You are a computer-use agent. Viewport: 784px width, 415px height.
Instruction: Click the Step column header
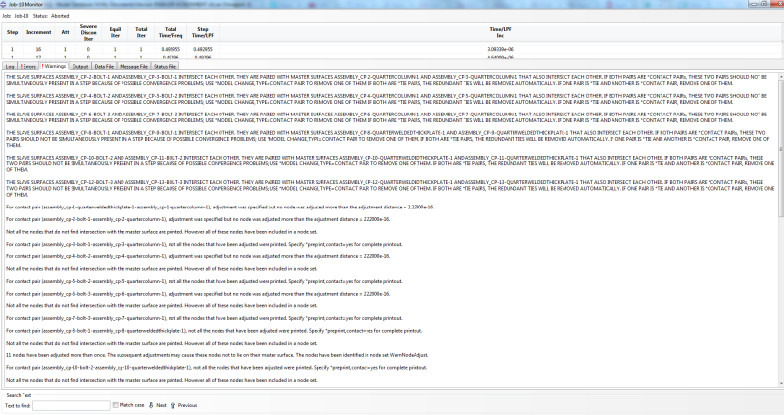click(12, 32)
